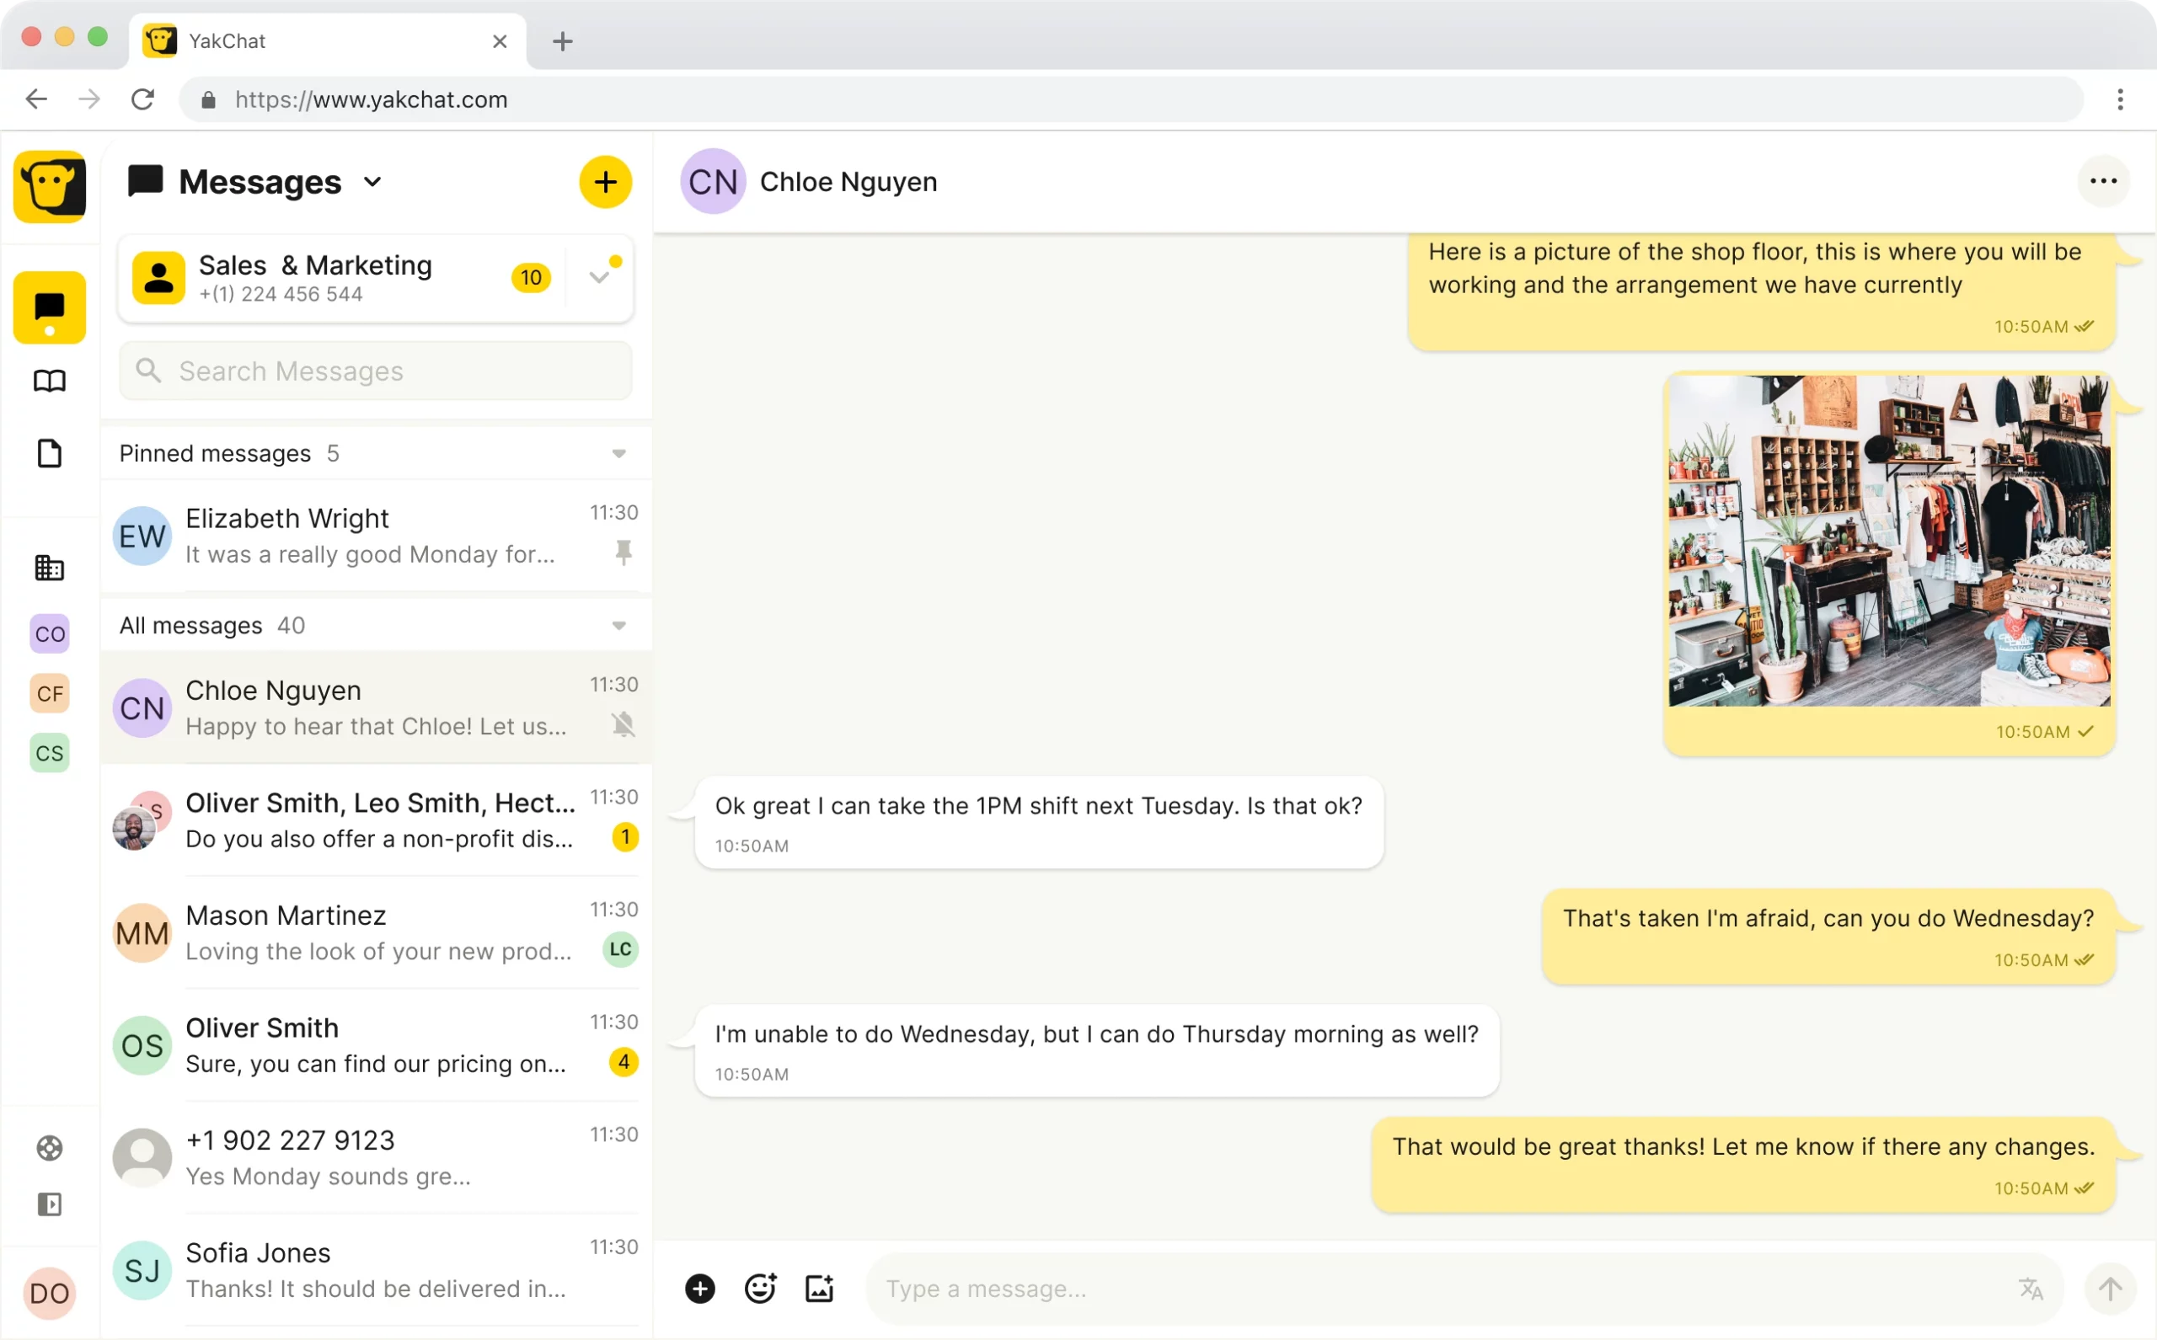Collapse the All messages section

click(618, 625)
